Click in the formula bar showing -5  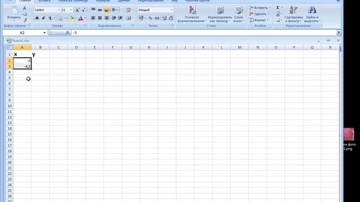(204, 33)
